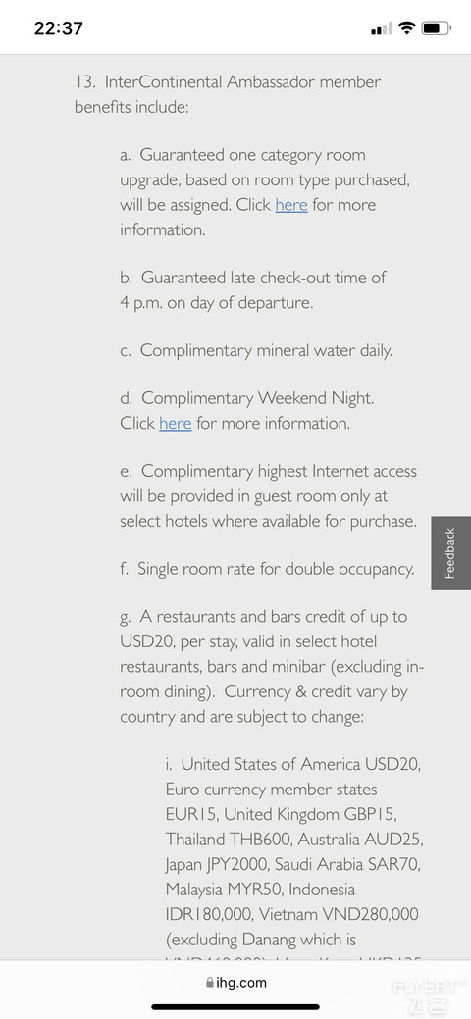
Task: Open the 'here' link about room upgrade
Action: 290,205
